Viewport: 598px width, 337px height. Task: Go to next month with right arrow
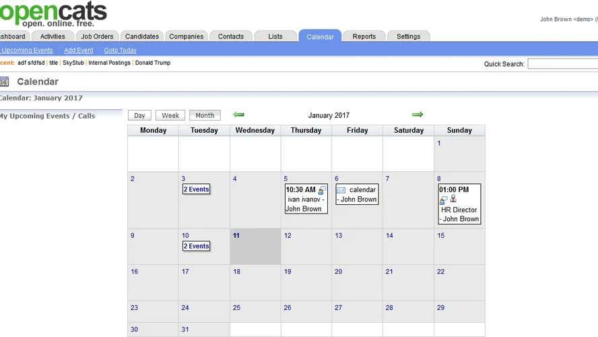(418, 115)
